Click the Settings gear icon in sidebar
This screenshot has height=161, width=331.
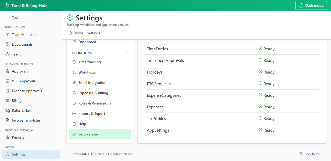7,154
